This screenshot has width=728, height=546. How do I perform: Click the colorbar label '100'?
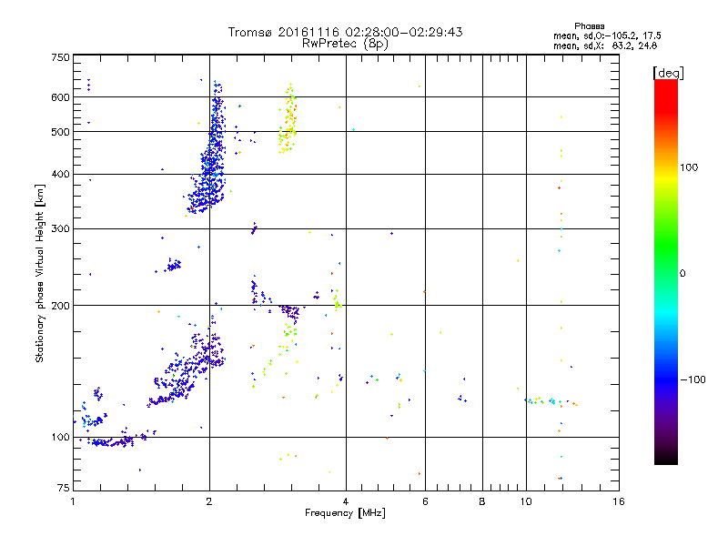tap(689, 167)
